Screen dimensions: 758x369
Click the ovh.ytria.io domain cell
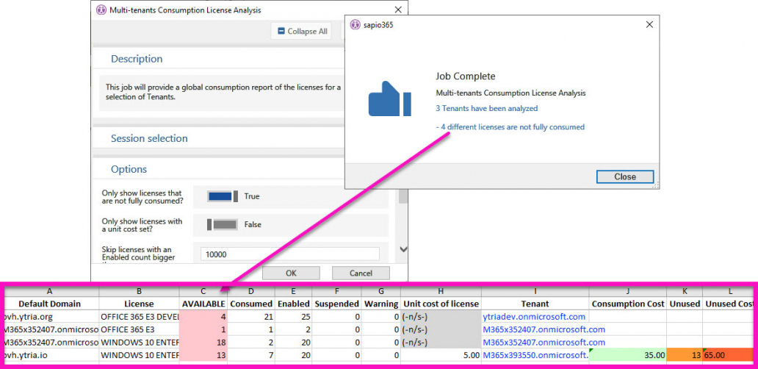(x=51, y=354)
